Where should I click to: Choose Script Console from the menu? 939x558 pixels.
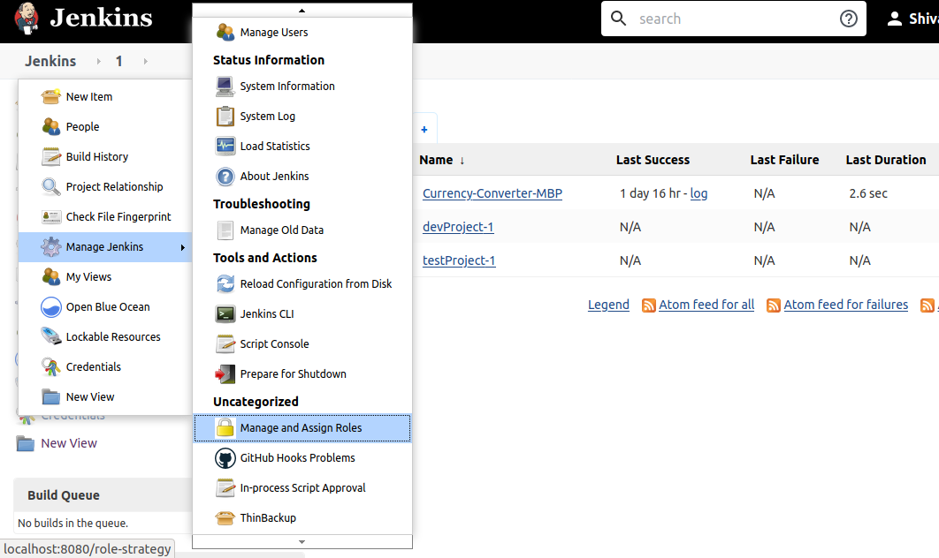pyautogui.click(x=302, y=343)
